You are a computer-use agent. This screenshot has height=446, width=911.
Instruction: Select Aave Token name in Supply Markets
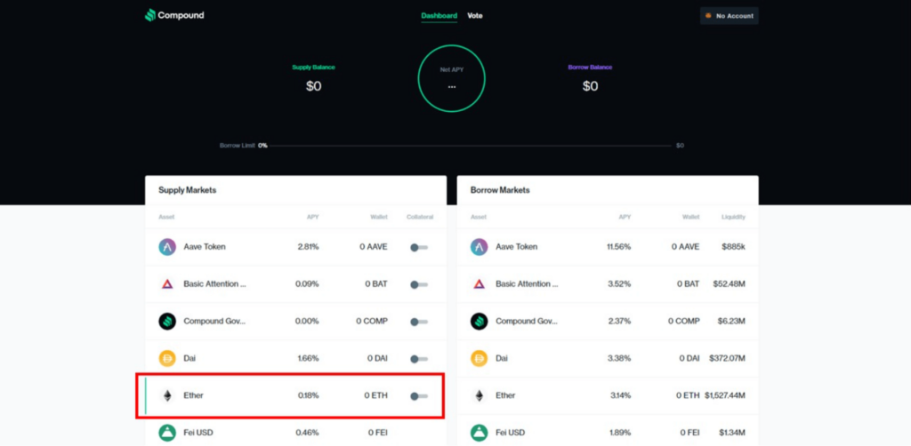[205, 246]
